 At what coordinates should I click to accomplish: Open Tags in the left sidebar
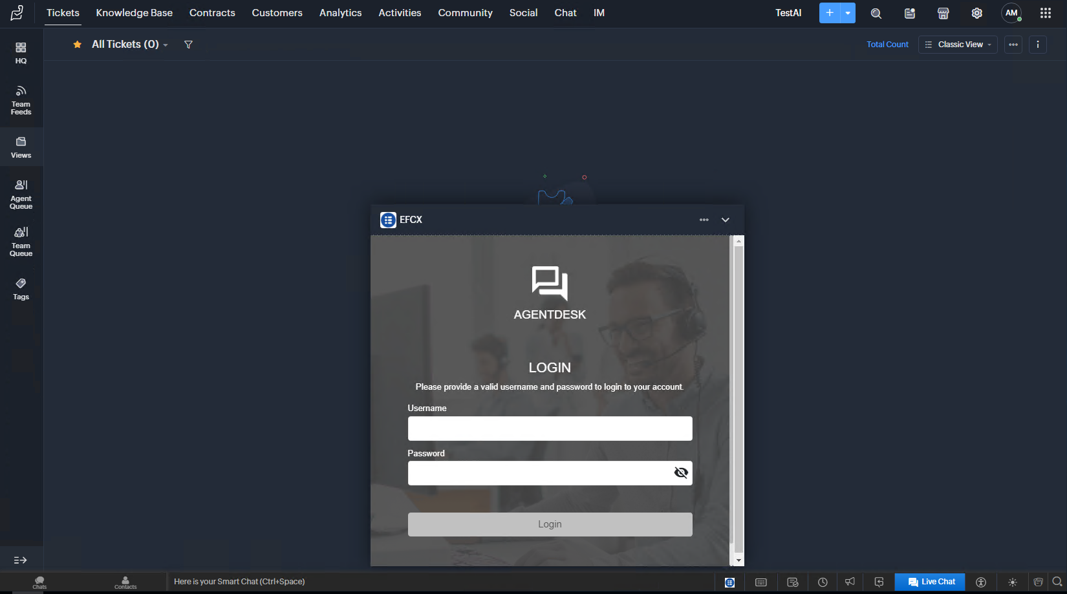point(21,289)
